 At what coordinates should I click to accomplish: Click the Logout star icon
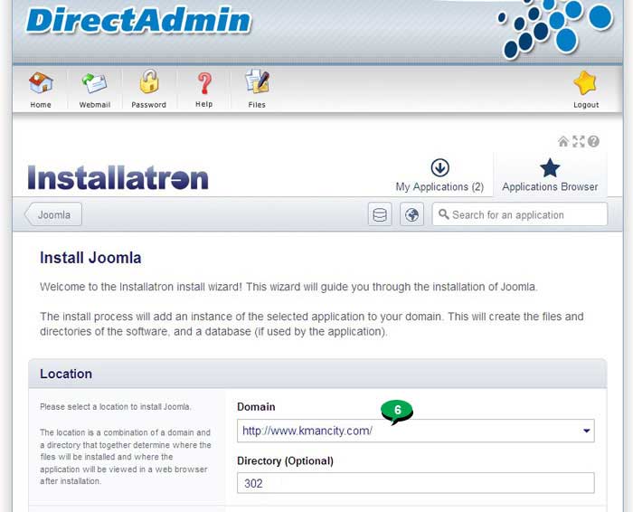point(585,83)
